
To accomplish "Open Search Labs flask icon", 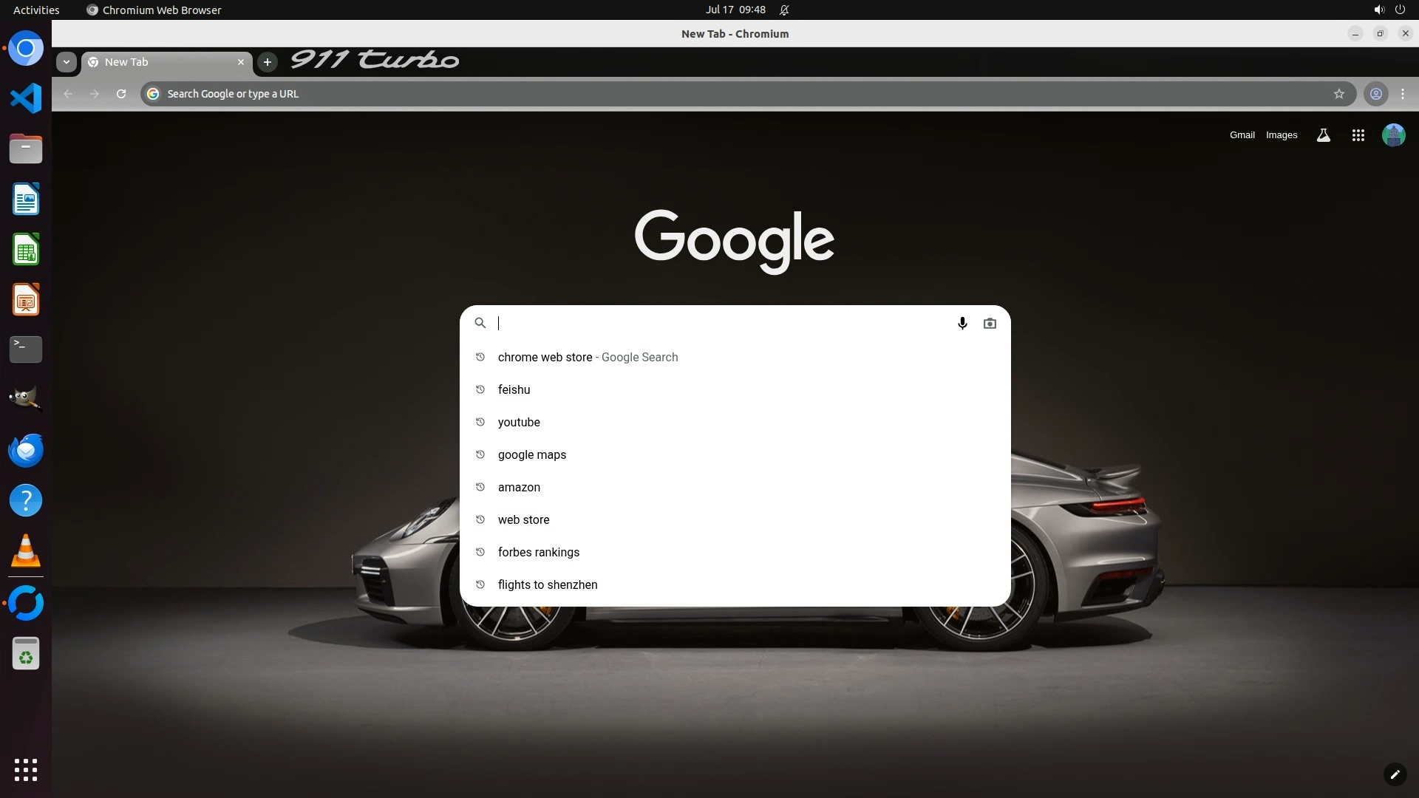I will pos(1323,135).
